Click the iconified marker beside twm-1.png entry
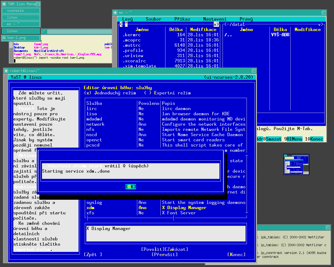 (4, 38)
